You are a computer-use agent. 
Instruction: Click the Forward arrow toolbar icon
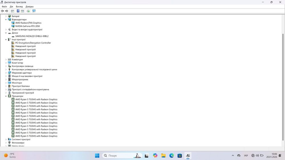7,11
